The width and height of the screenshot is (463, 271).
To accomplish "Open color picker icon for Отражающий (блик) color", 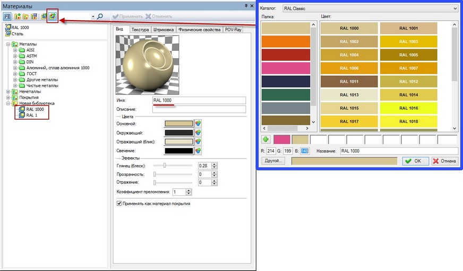I will [x=198, y=142].
